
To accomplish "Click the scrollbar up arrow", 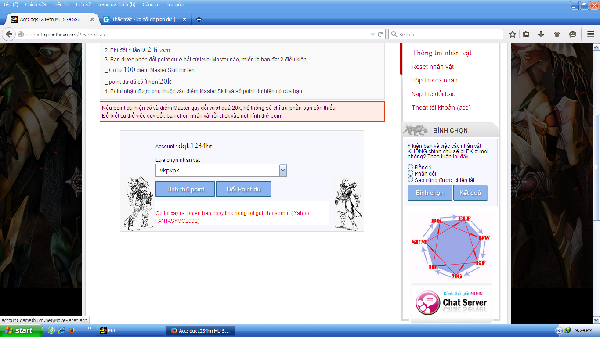I will pos(596,47).
